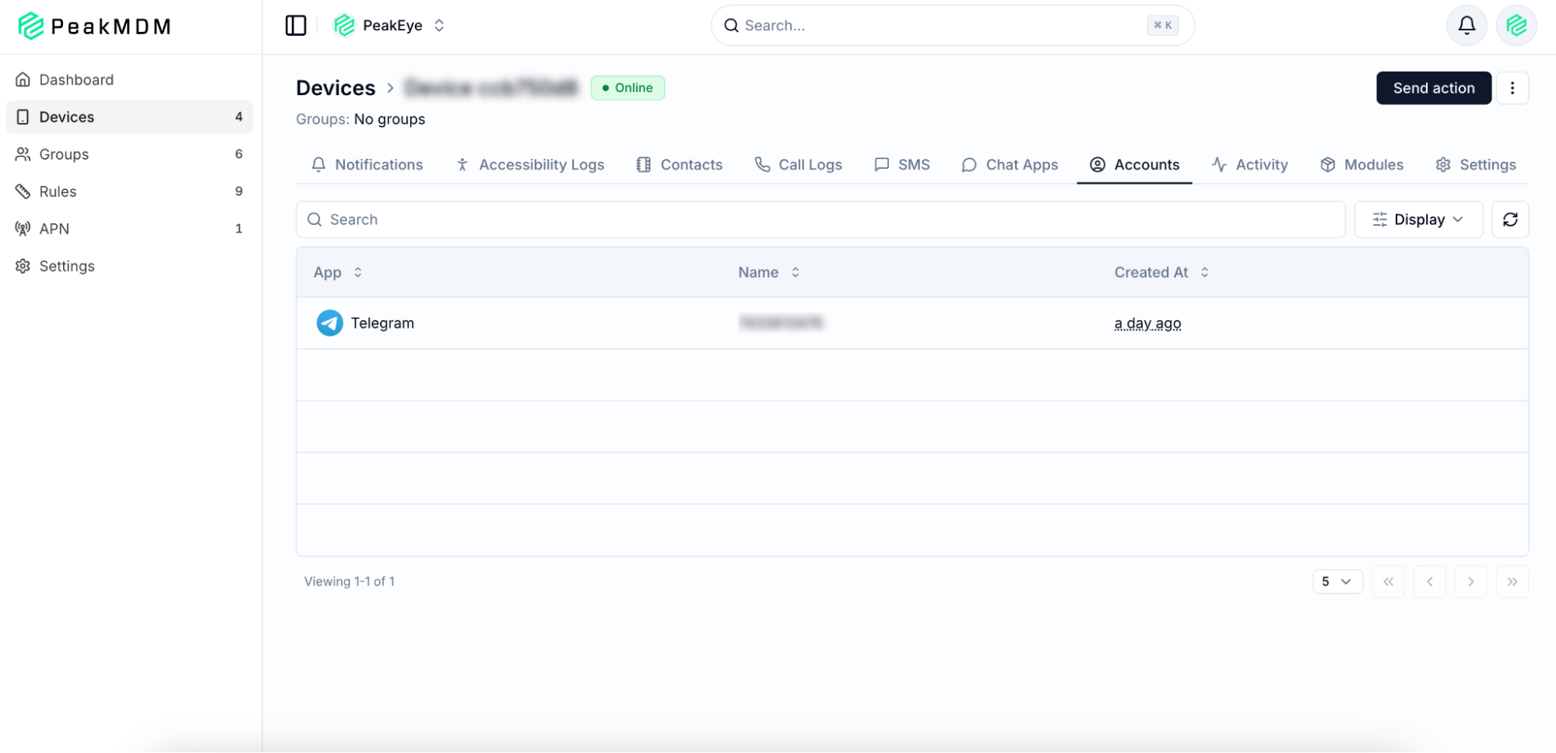Open the notifications bell icon
Viewport: 1556px width, 753px height.
[1466, 26]
